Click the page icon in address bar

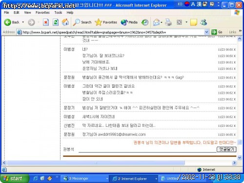pyautogui.click(x=20, y=32)
